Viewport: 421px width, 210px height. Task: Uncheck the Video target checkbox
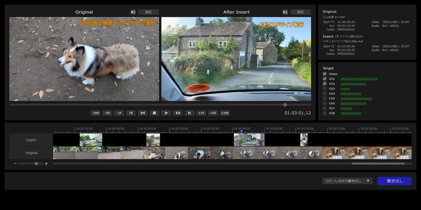coord(325,74)
